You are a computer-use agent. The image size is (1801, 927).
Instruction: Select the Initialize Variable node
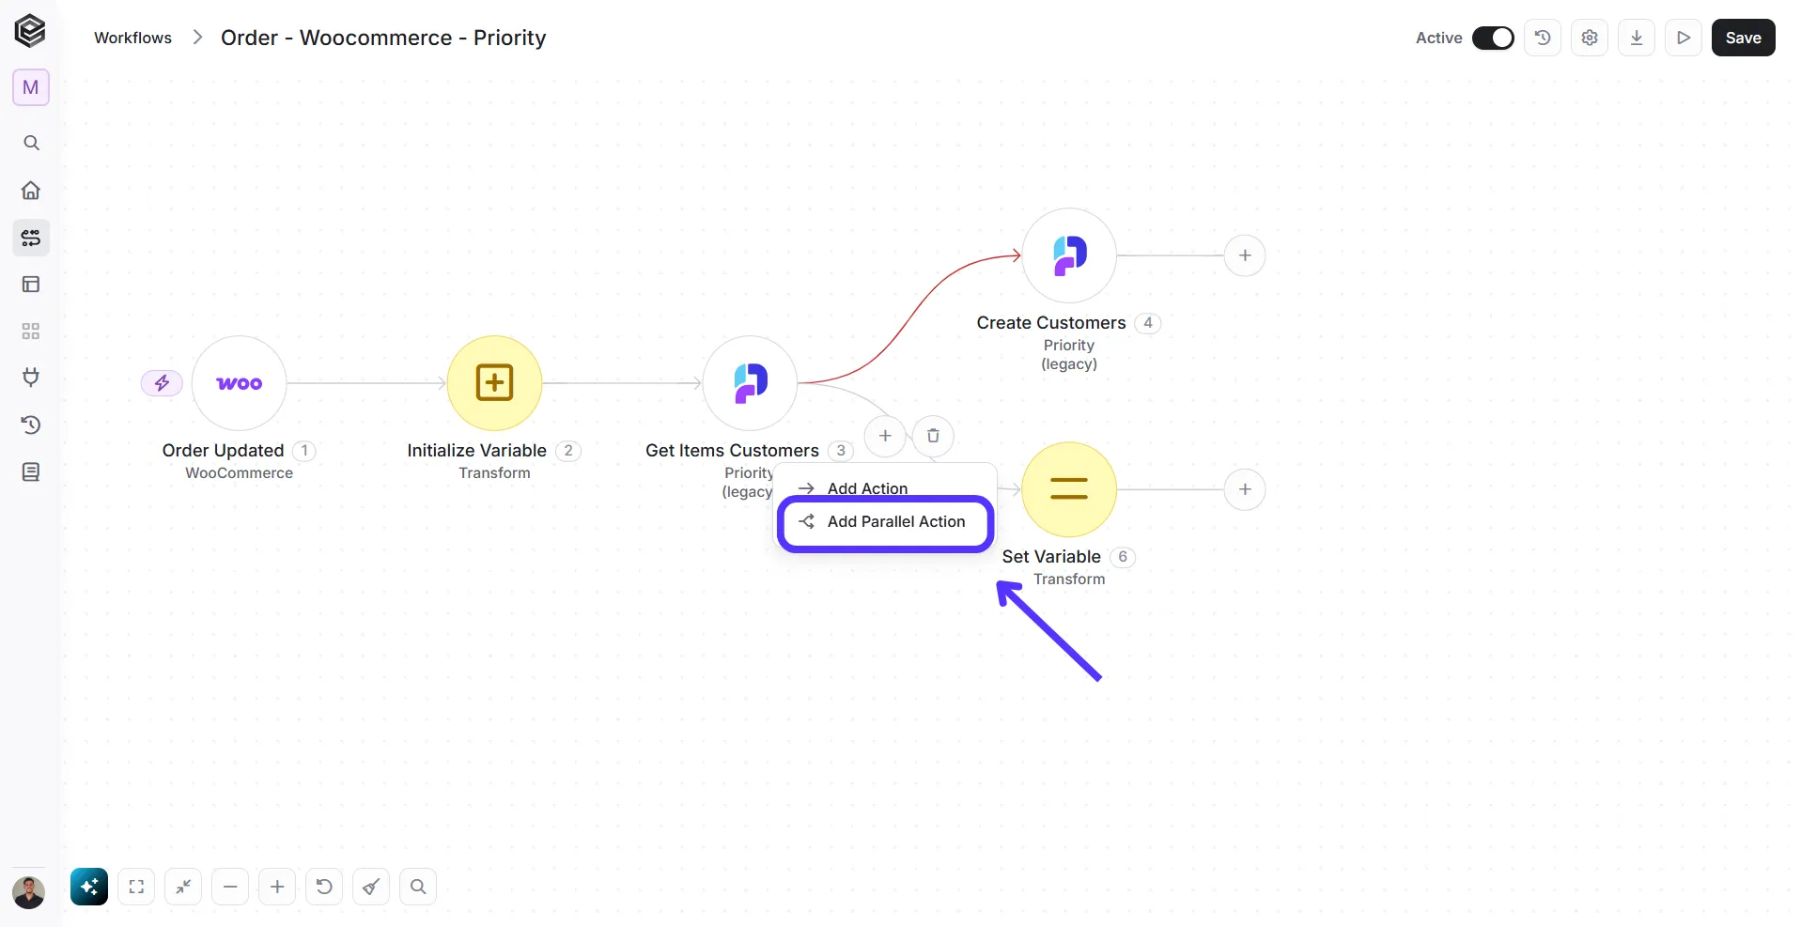(x=494, y=383)
